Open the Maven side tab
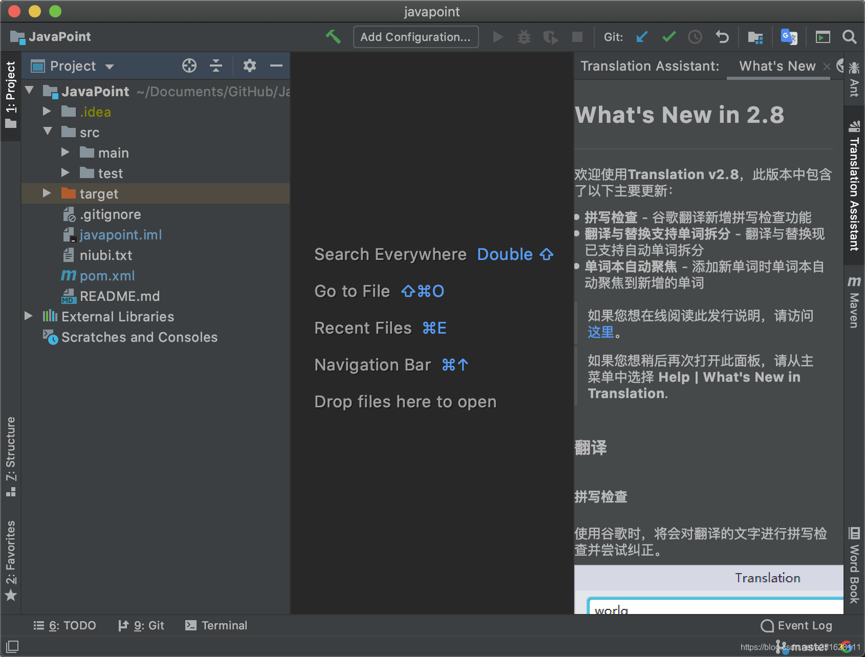Viewport: 865px width, 657px height. click(x=854, y=302)
